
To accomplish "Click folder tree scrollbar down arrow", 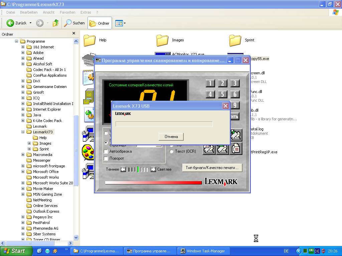I will (x=76, y=237).
